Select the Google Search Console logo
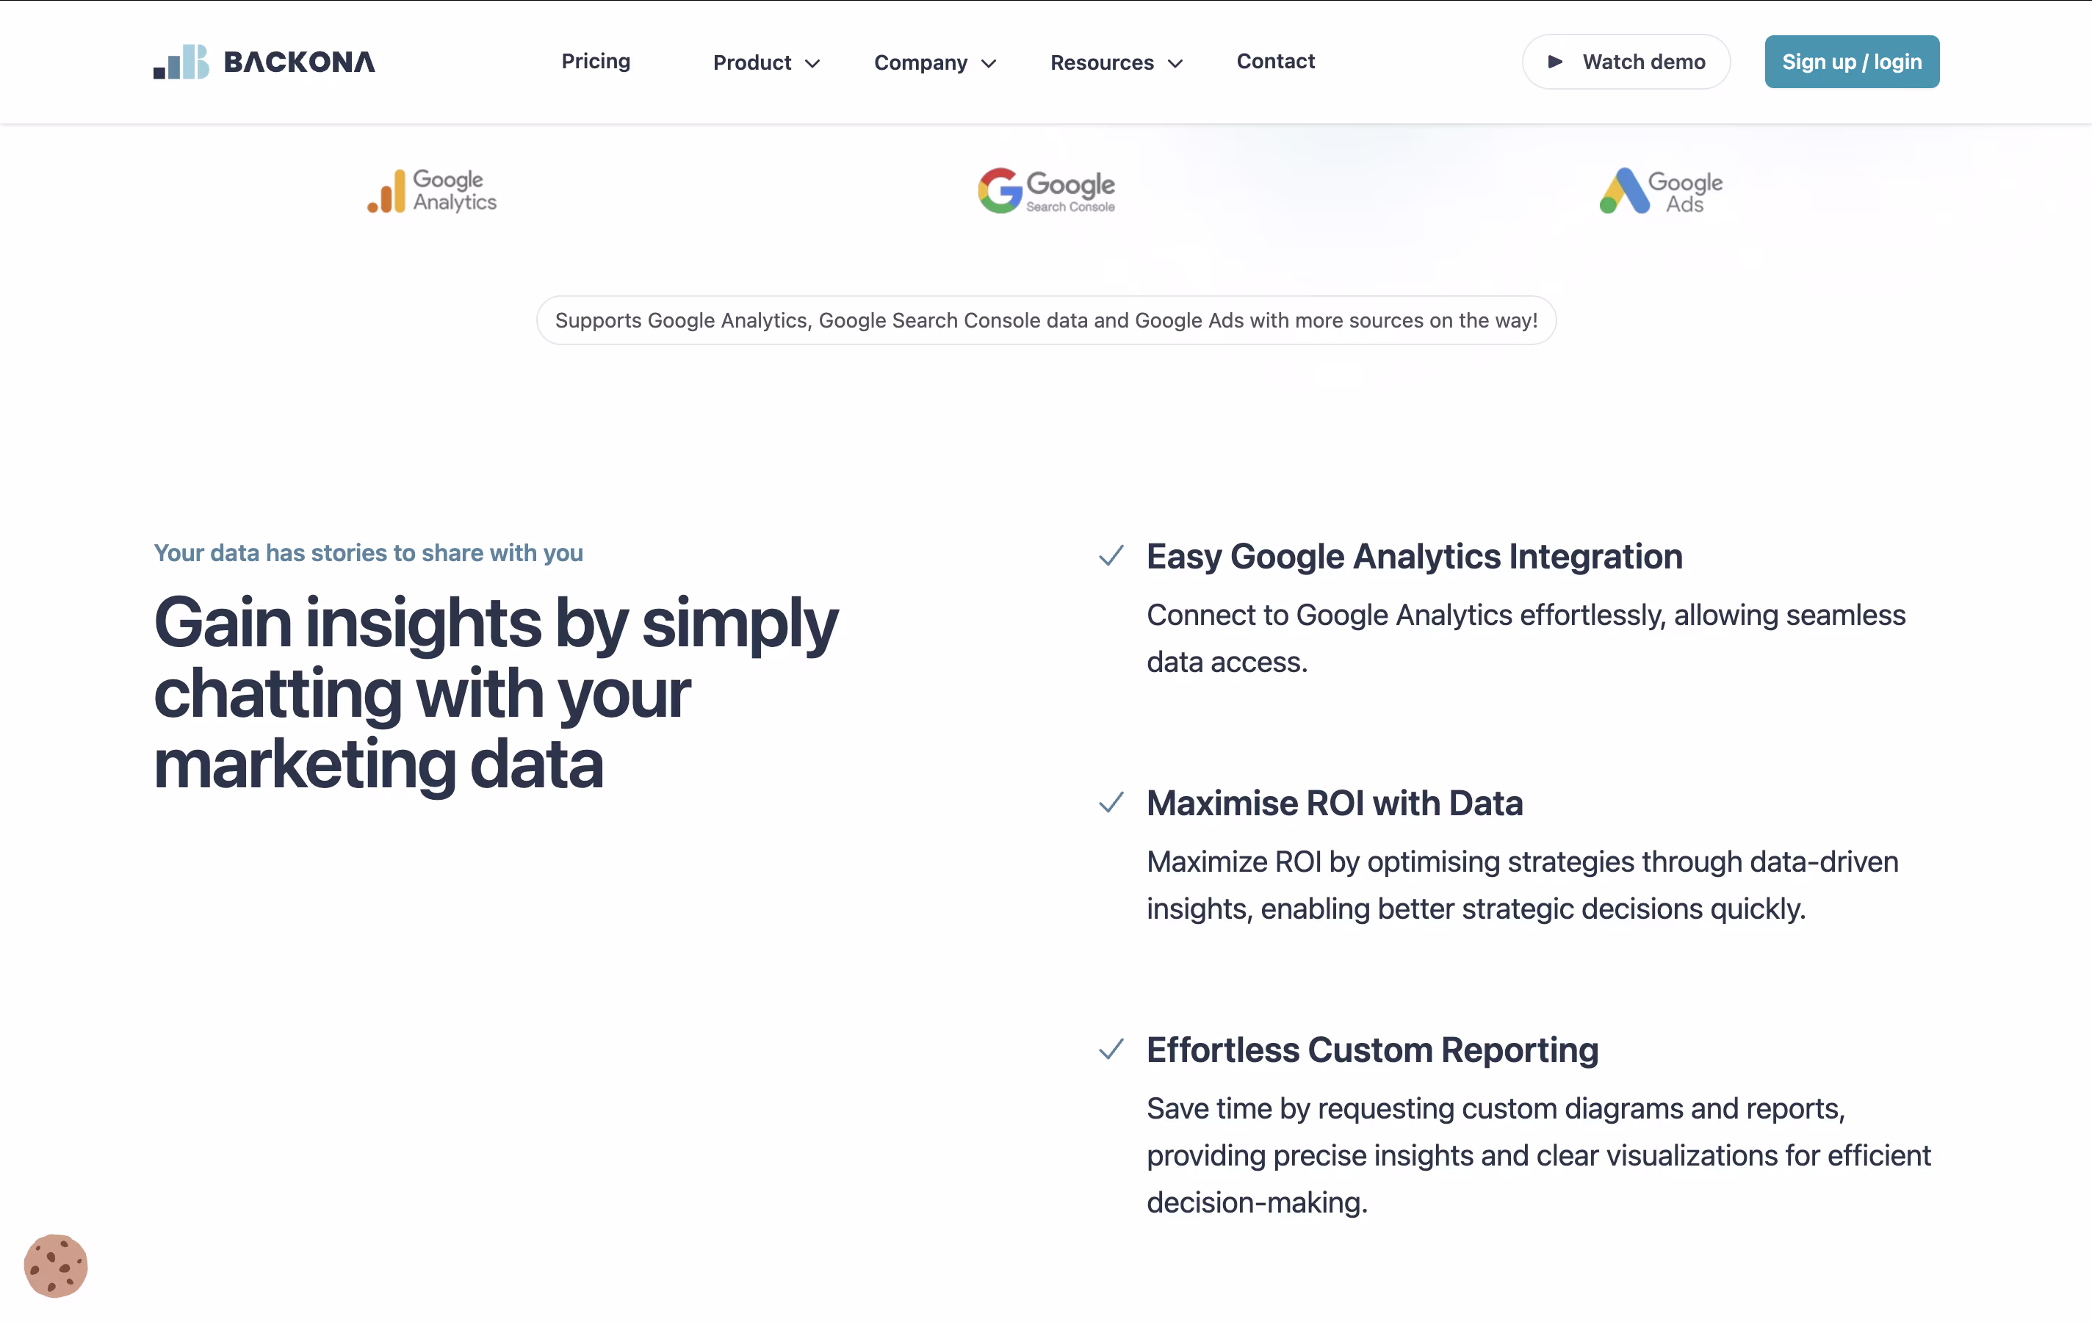 coord(1046,190)
